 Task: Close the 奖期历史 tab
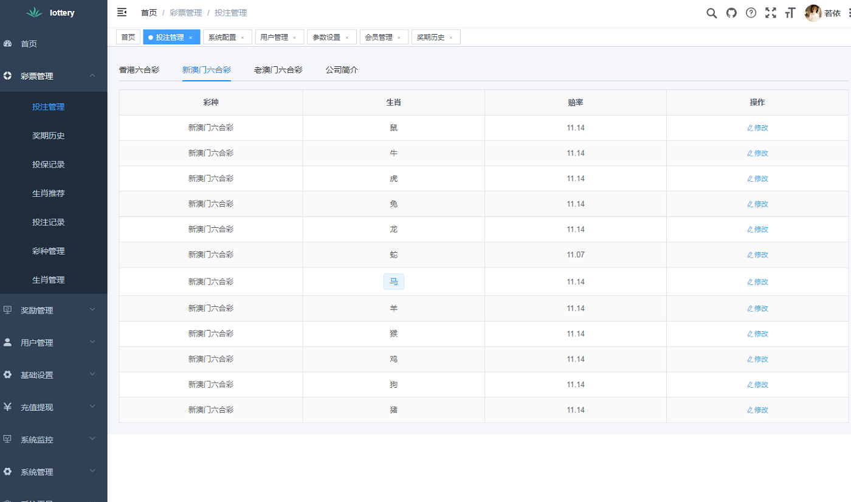click(451, 38)
